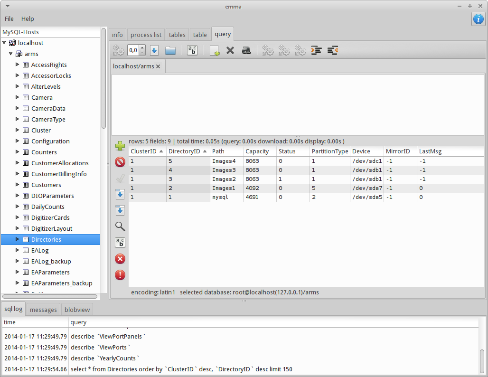This screenshot has width=488, height=377.
Task: Open the Help menu
Action: coord(28,19)
